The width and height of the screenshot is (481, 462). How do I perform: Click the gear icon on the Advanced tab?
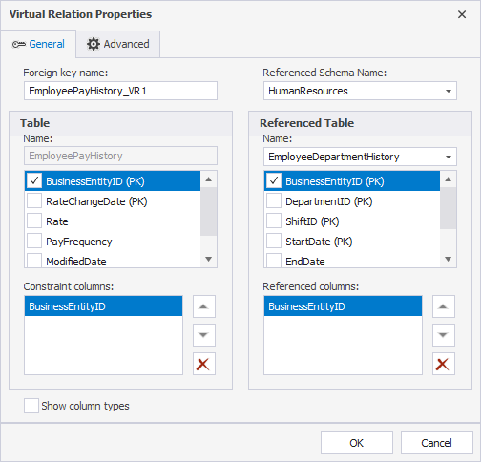[94, 44]
